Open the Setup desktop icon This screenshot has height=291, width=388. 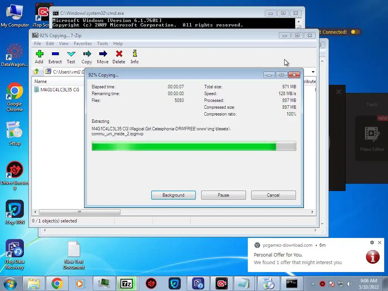pos(15,134)
